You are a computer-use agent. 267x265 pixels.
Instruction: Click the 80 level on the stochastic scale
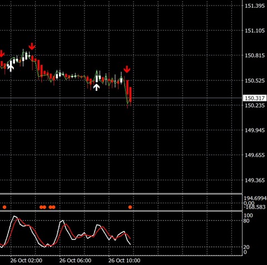point(246,221)
